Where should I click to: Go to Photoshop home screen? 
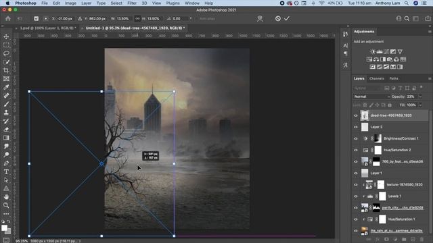[8, 18]
